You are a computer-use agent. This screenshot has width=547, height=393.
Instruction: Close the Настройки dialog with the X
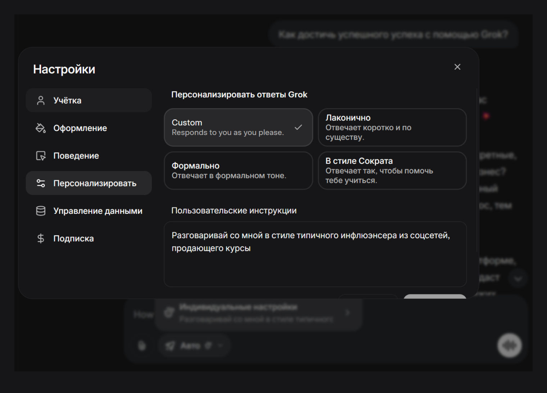[x=457, y=67]
